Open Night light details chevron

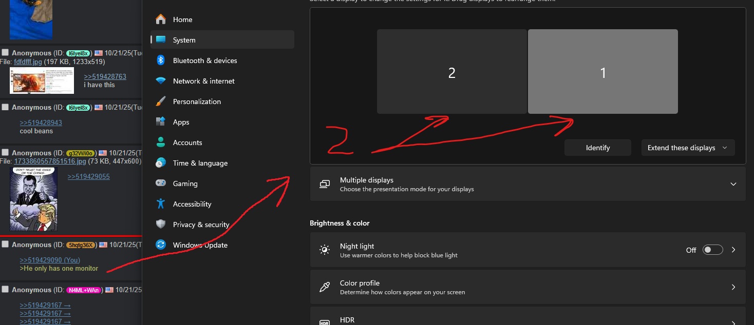click(733, 250)
